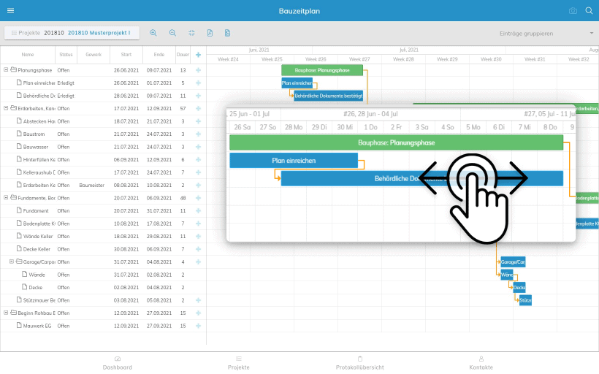Select the Decke Keller row
The width and height of the screenshot is (599, 374).
(103, 249)
